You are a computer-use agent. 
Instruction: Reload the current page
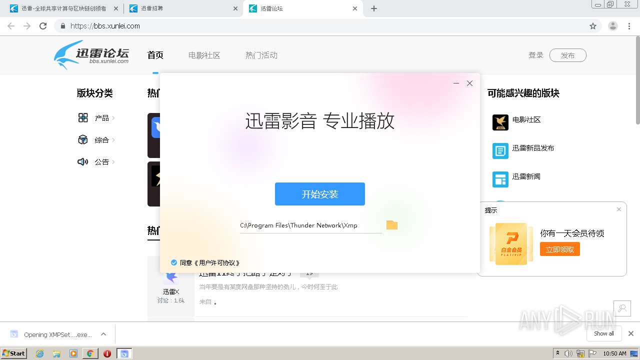click(43, 26)
